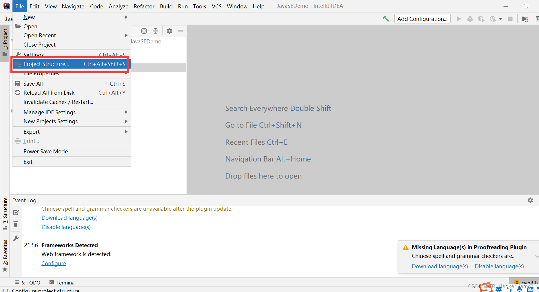Click Download language(s) link in Event Log

[x=69, y=218]
